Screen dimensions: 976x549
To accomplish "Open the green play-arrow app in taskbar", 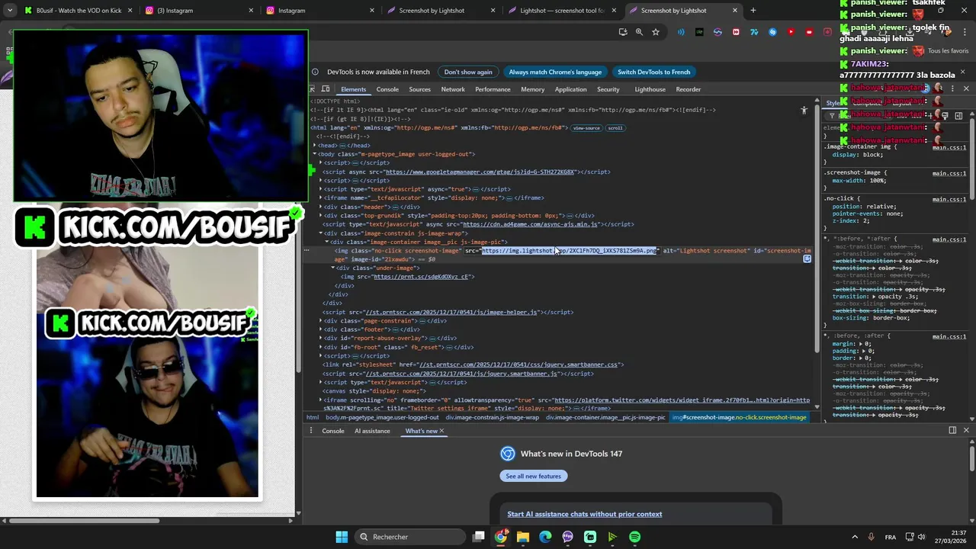I will [612, 537].
